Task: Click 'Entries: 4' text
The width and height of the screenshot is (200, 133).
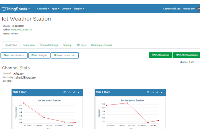Action: coord(8,81)
